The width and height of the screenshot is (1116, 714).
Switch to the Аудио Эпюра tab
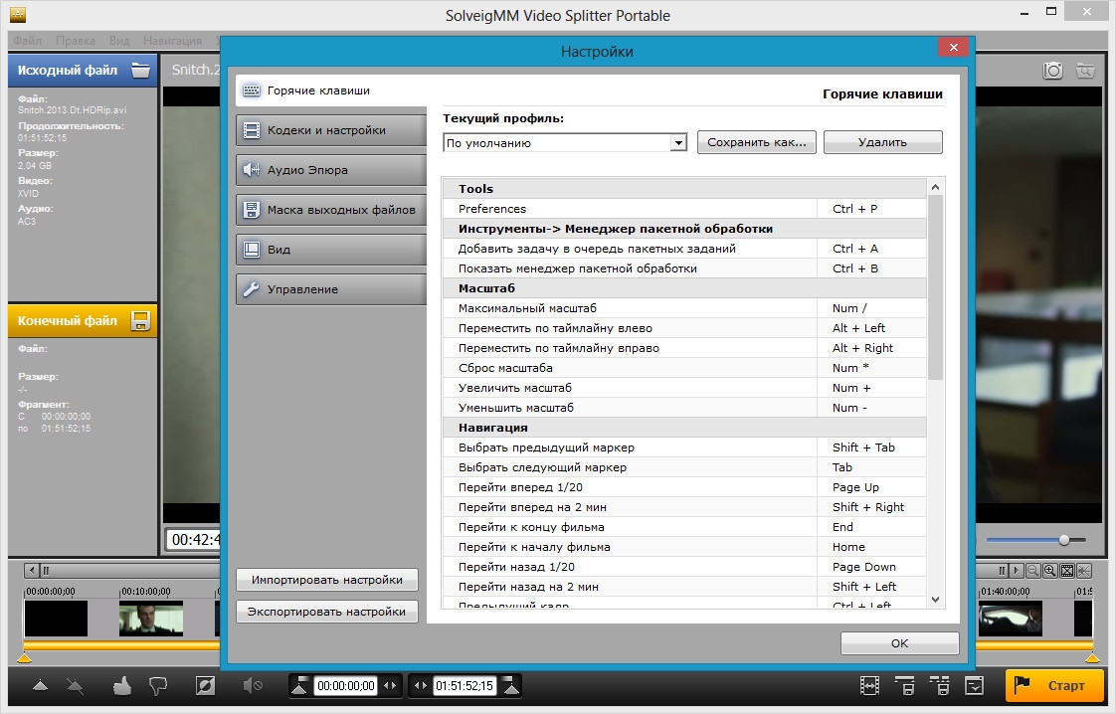coord(331,170)
